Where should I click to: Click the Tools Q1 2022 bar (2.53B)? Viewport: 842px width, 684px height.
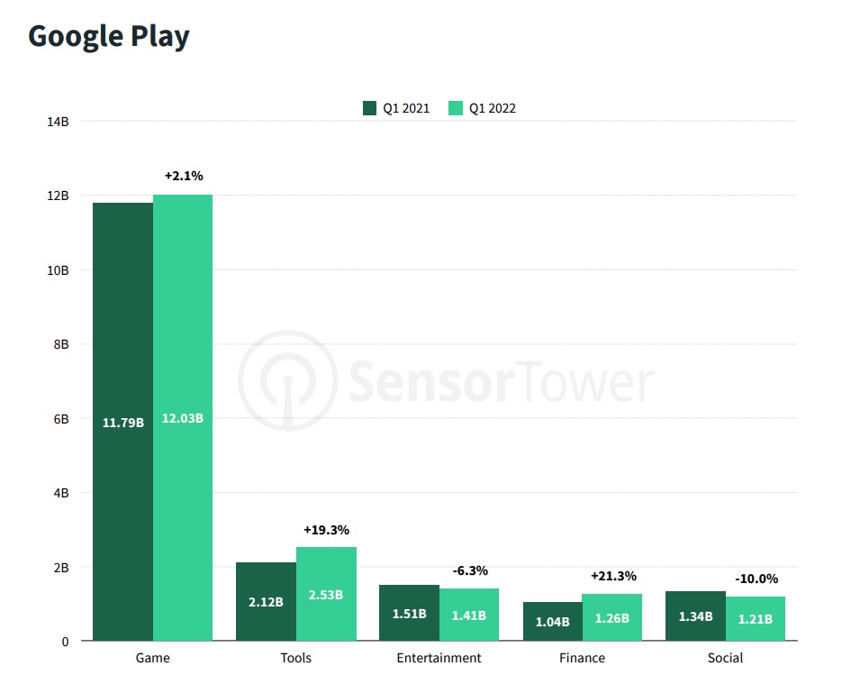coord(326,594)
